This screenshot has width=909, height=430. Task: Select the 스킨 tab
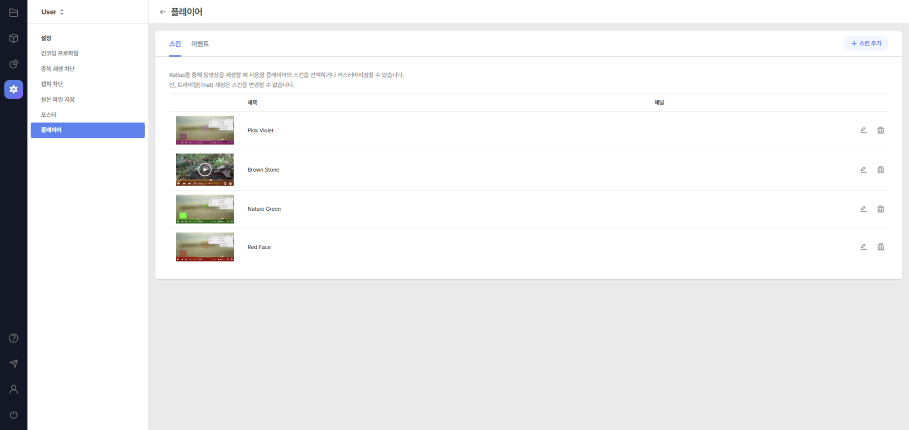click(175, 44)
